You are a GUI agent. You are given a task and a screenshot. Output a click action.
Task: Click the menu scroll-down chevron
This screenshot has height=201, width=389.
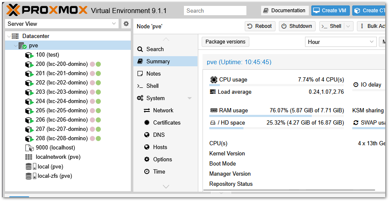click(166, 186)
